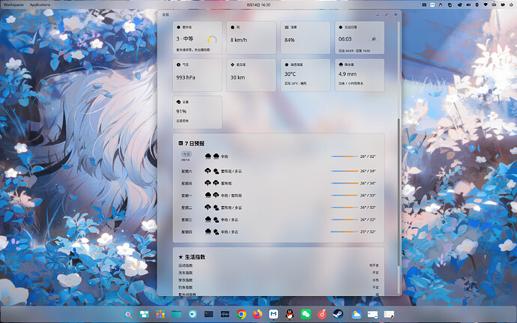Click the first rain cloud icon in today's row
The width and height of the screenshot is (517, 323).
coord(208,156)
